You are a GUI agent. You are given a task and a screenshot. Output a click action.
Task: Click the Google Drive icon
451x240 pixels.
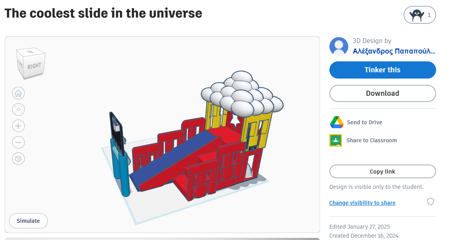click(336, 122)
